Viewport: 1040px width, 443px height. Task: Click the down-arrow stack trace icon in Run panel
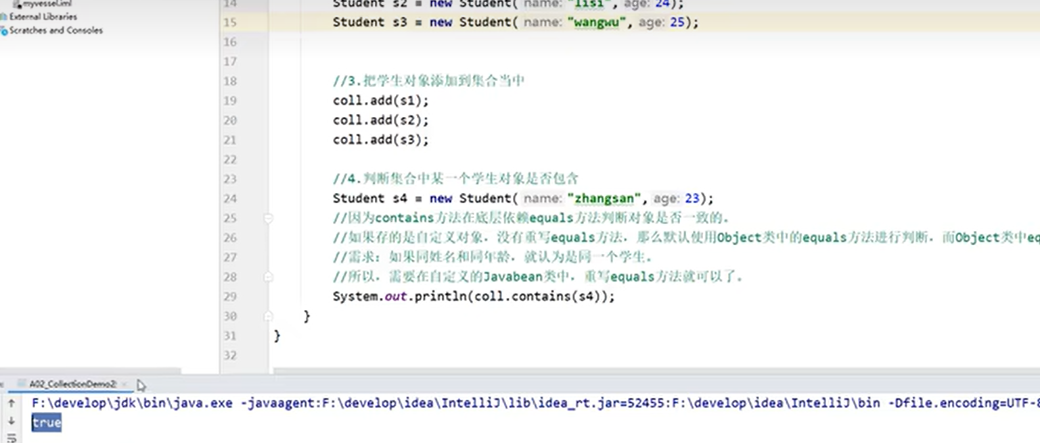[x=12, y=421]
